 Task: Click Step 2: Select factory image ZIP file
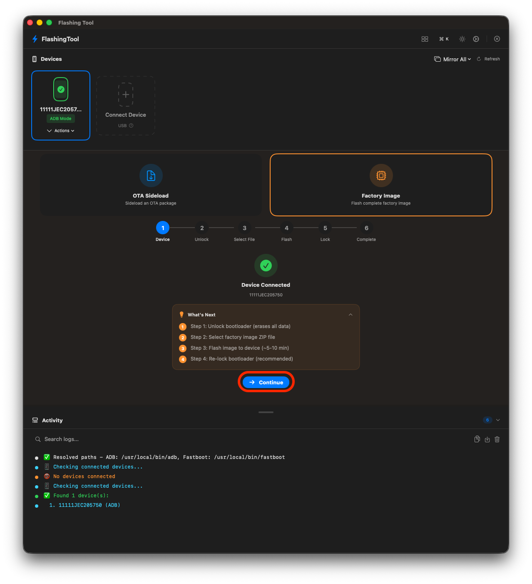[x=233, y=337]
